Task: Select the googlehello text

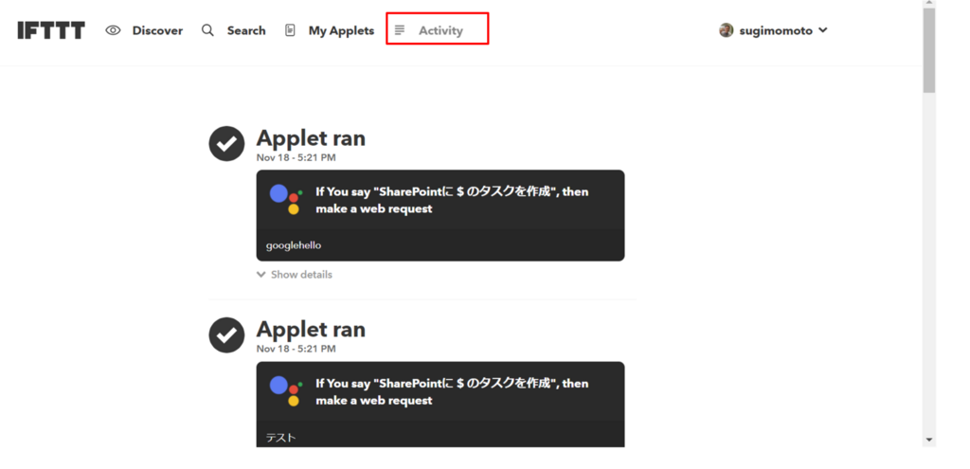Action: pyautogui.click(x=294, y=245)
